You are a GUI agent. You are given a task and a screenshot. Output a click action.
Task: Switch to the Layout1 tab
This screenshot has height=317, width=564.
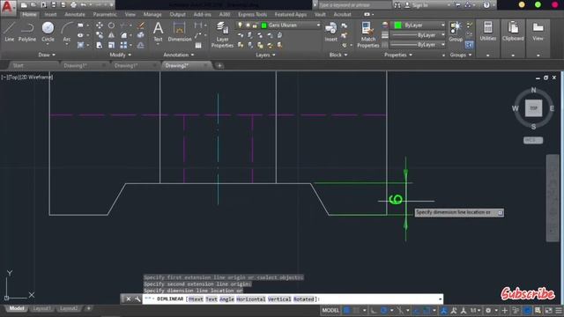41,308
